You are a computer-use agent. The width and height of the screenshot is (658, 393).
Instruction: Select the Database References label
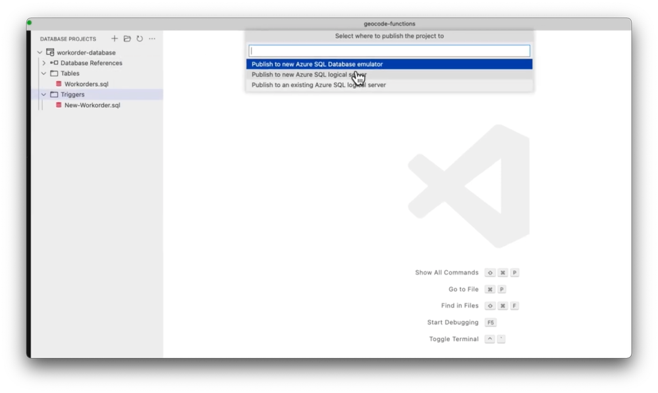click(92, 63)
